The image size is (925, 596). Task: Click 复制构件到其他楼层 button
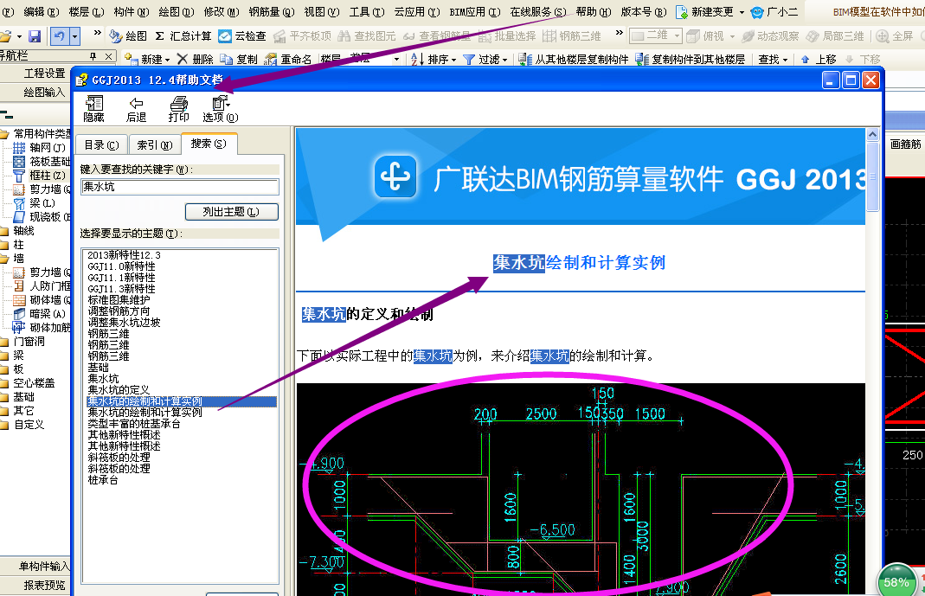click(691, 60)
